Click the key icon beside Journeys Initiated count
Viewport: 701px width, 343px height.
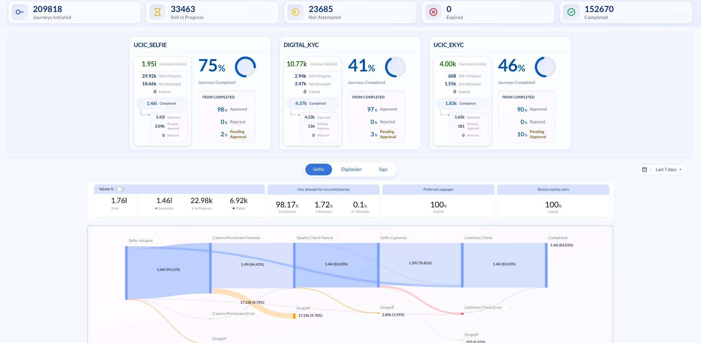pyautogui.click(x=19, y=12)
